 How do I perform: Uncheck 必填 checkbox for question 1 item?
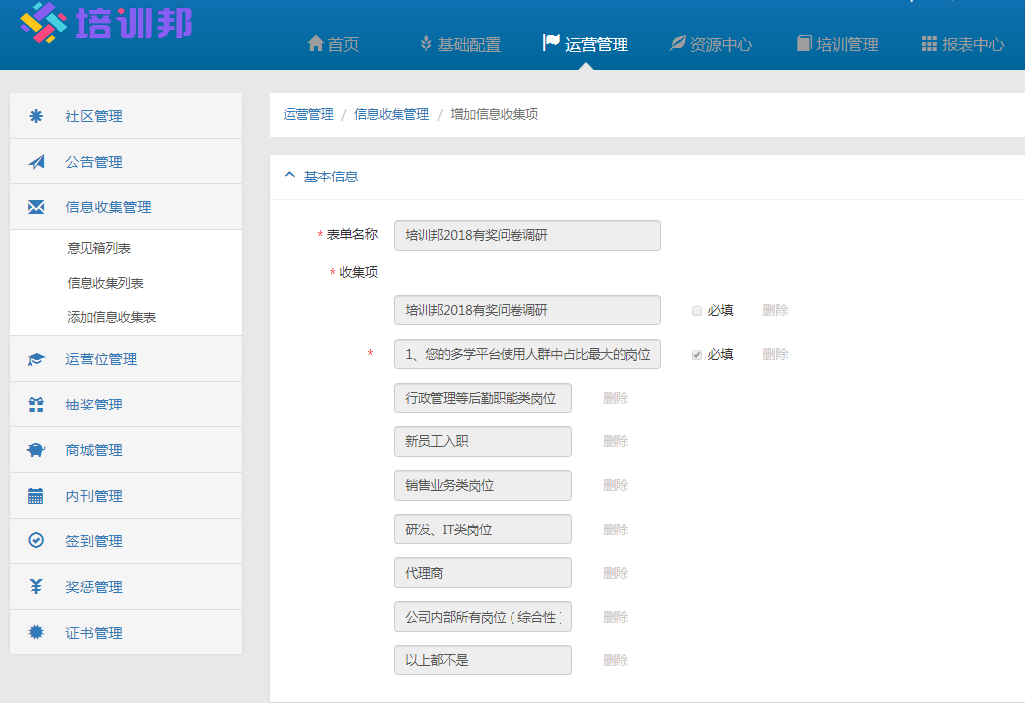click(x=697, y=355)
